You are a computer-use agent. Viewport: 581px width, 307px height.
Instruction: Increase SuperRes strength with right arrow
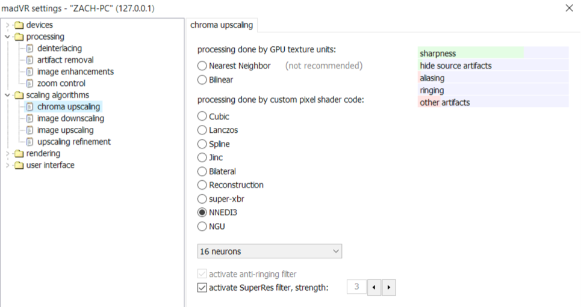389,288
